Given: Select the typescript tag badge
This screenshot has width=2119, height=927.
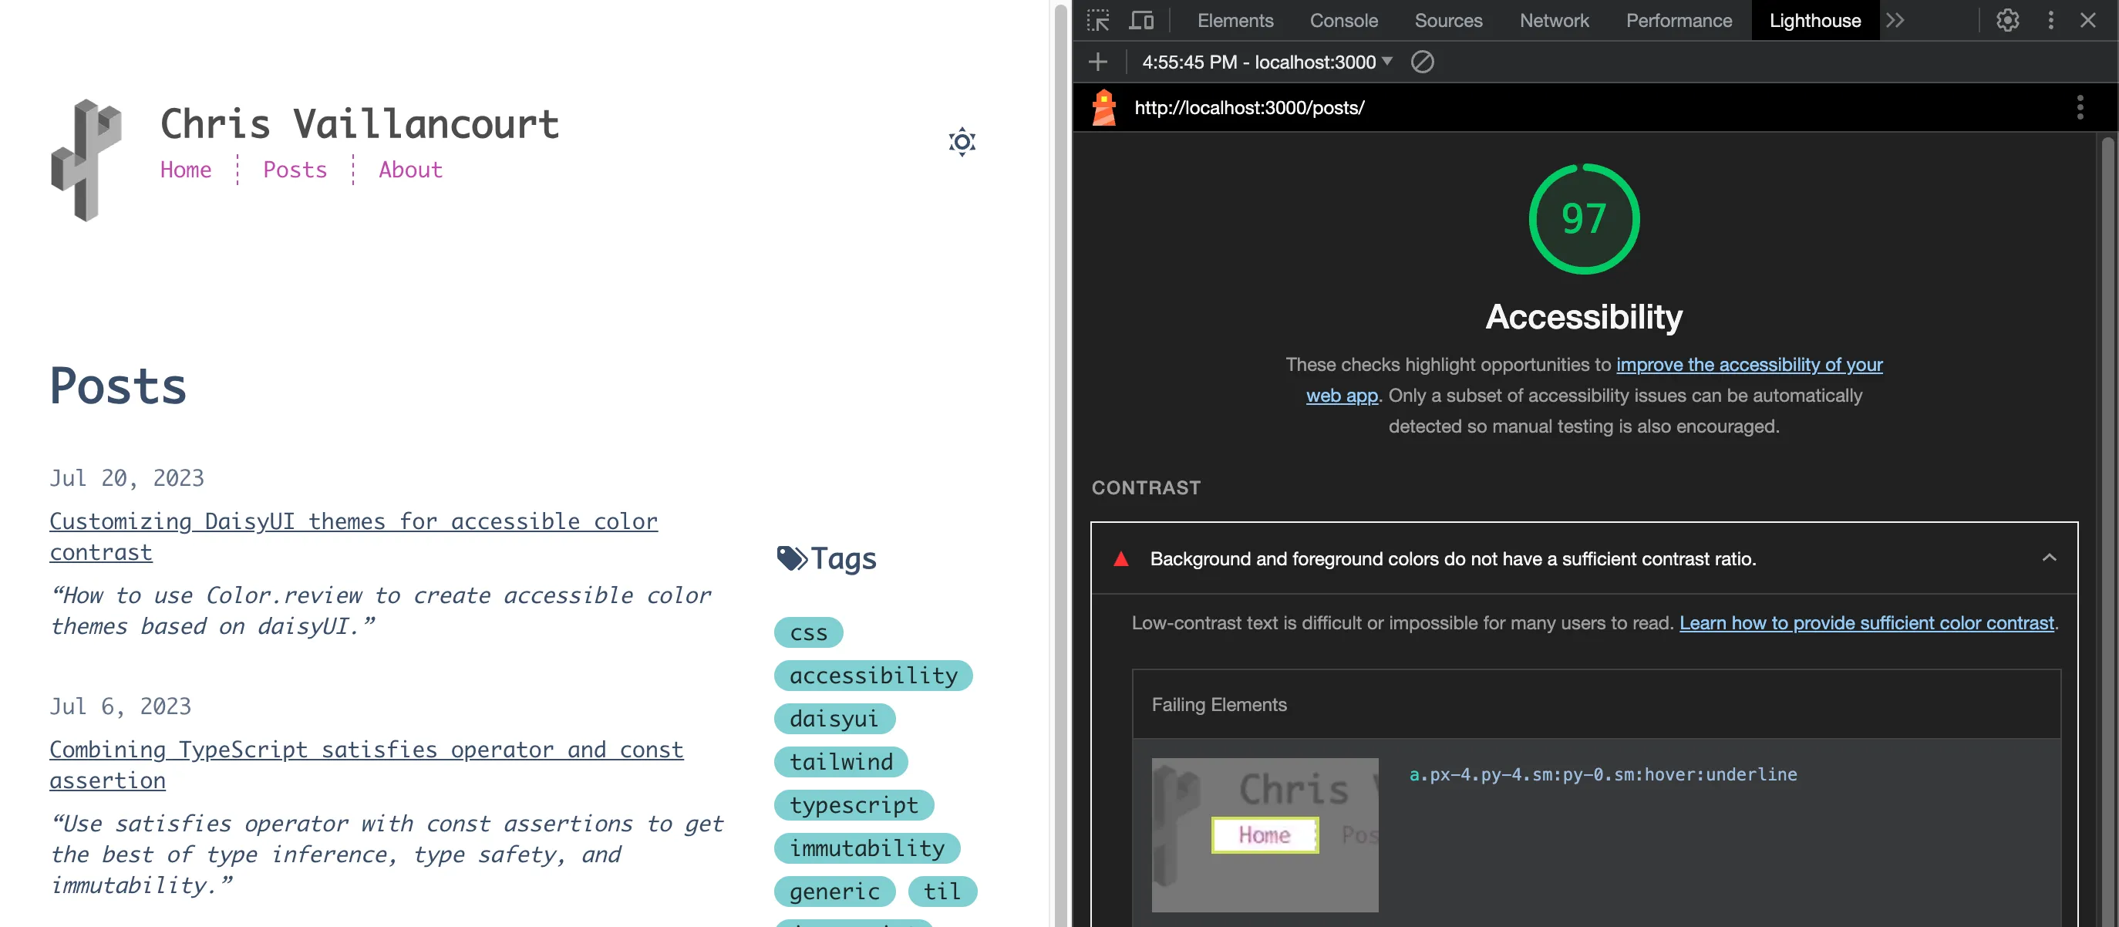Looking at the screenshot, I should (853, 805).
